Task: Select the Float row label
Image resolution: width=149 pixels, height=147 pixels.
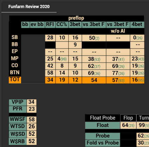Action: [103, 125]
